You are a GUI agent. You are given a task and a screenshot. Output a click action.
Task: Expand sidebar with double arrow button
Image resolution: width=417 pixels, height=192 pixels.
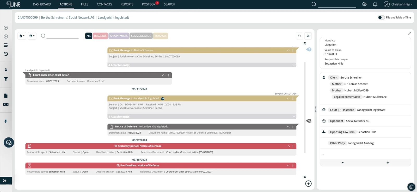5,181
